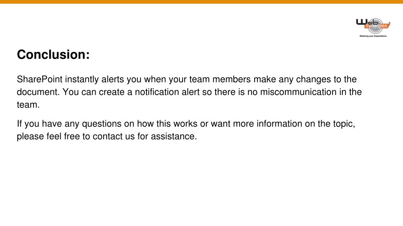Select the 'Bettering your Expectations' tagline
This screenshot has width=403, height=226.
point(373,36)
